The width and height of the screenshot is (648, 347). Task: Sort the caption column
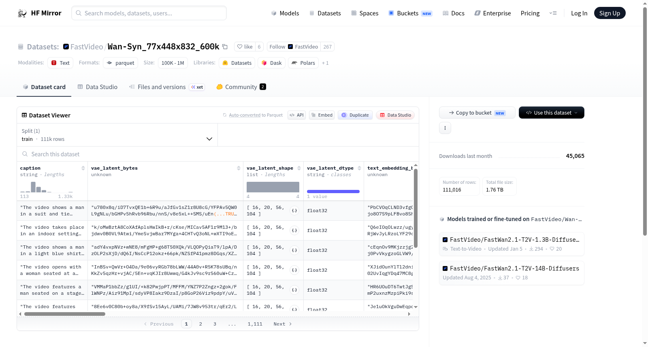83,168
